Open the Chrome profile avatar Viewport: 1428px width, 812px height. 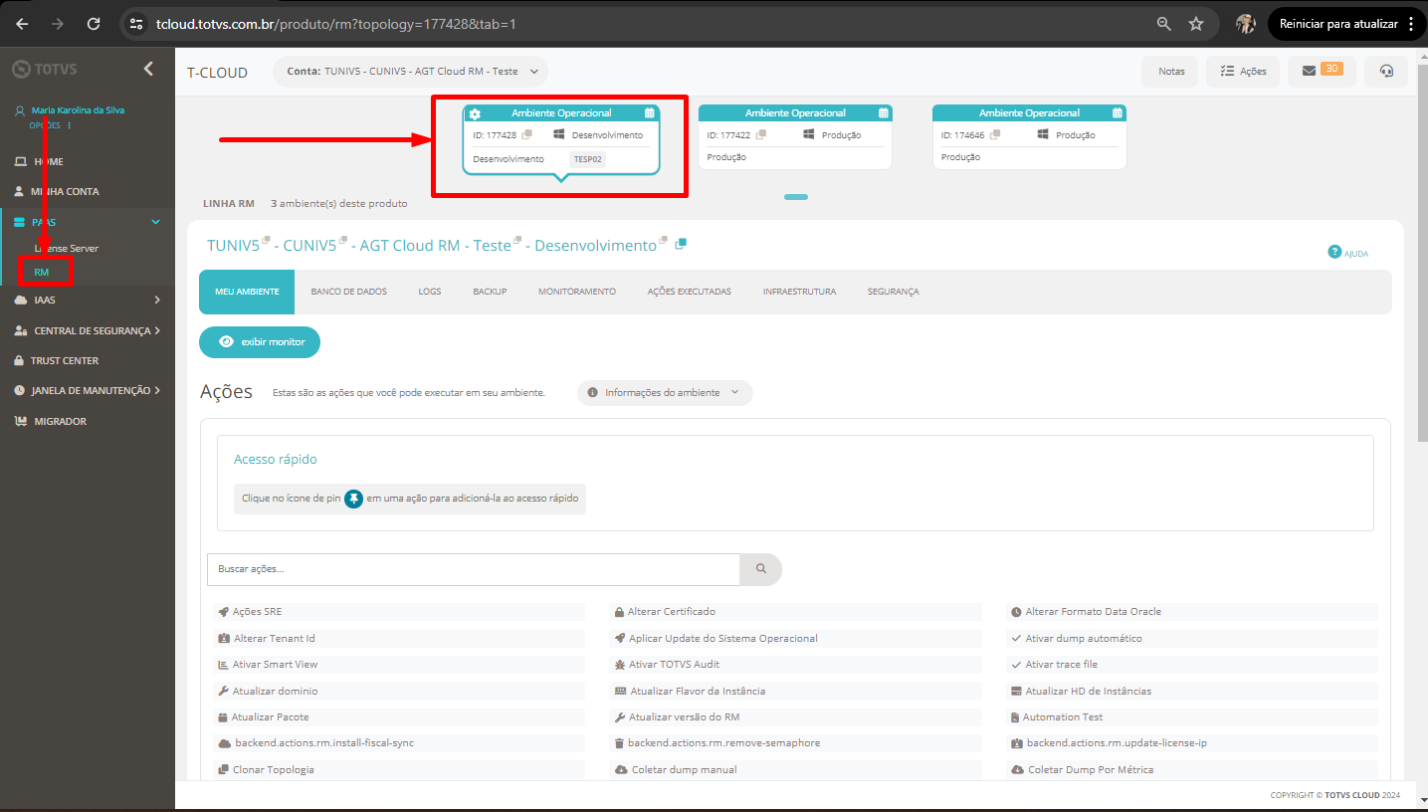click(x=1246, y=24)
